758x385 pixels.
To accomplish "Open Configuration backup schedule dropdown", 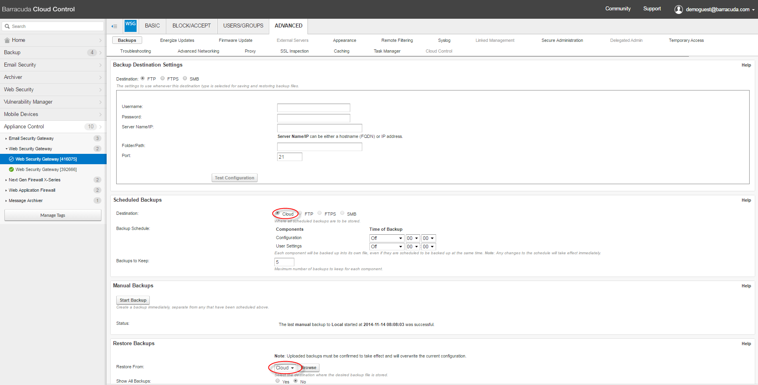I will [387, 238].
